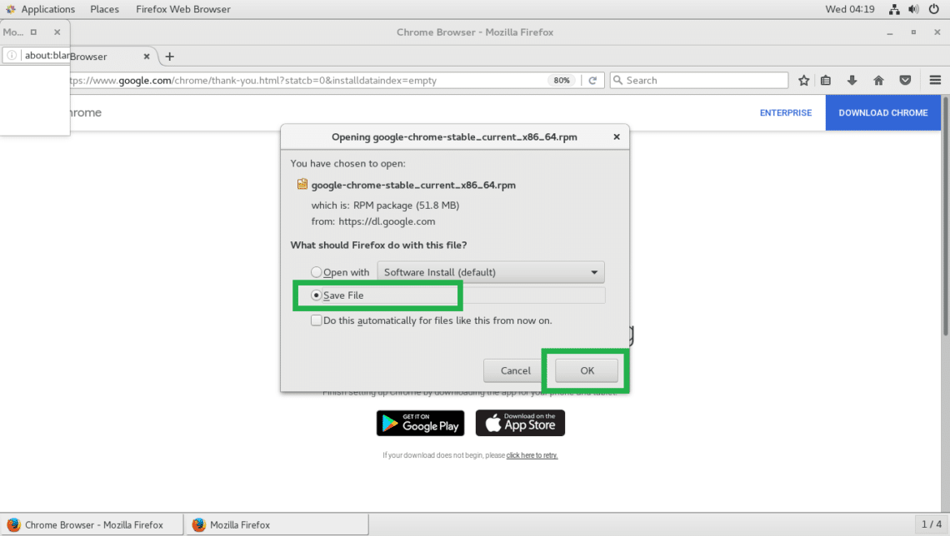Open the Places menu
Screen dimensions: 950x536
[x=104, y=9]
